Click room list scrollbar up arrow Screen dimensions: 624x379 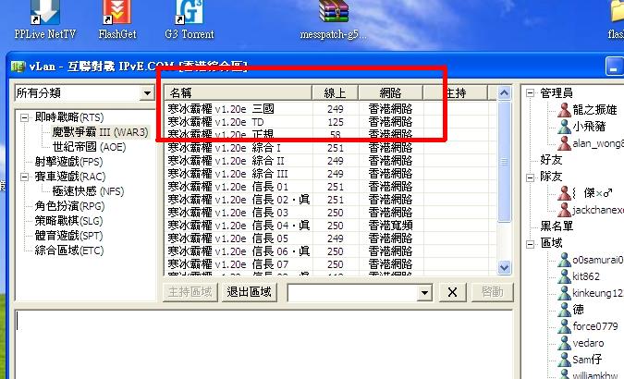coord(504,93)
